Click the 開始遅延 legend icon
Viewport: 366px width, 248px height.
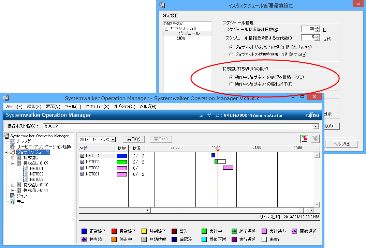pos(294,231)
